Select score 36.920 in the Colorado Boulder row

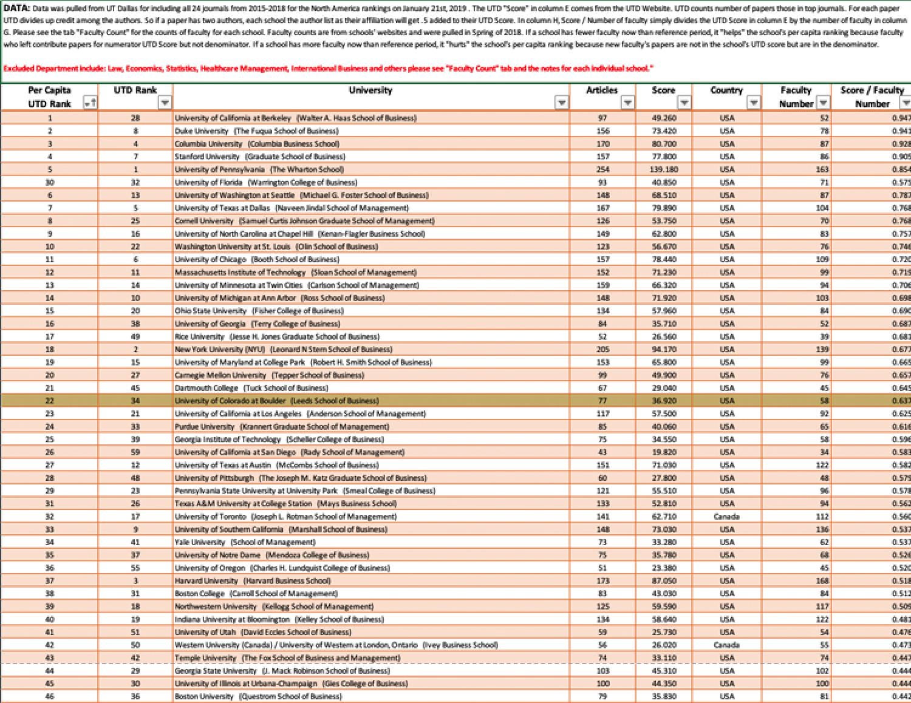click(663, 401)
